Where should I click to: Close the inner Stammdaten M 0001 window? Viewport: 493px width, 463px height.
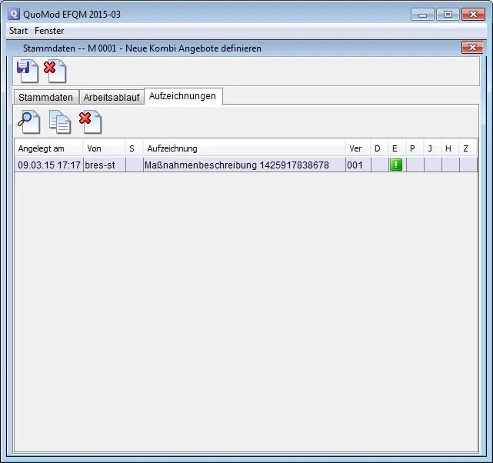(471, 48)
